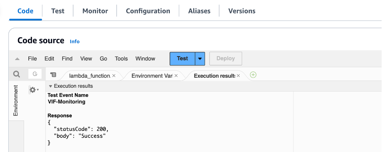Open the Window menu
This screenshot has height=152, width=382.
(x=145, y=59)
